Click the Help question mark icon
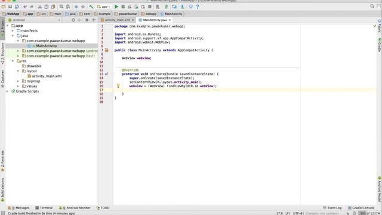This screenshot has width=382, height=215. tap(198, 7)
